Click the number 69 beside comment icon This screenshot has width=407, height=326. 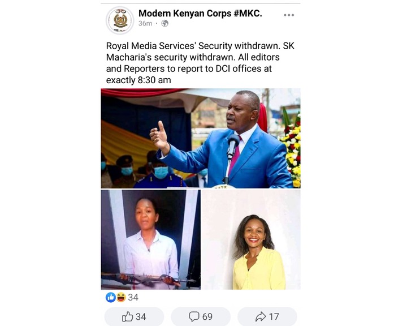click(207, 316)
